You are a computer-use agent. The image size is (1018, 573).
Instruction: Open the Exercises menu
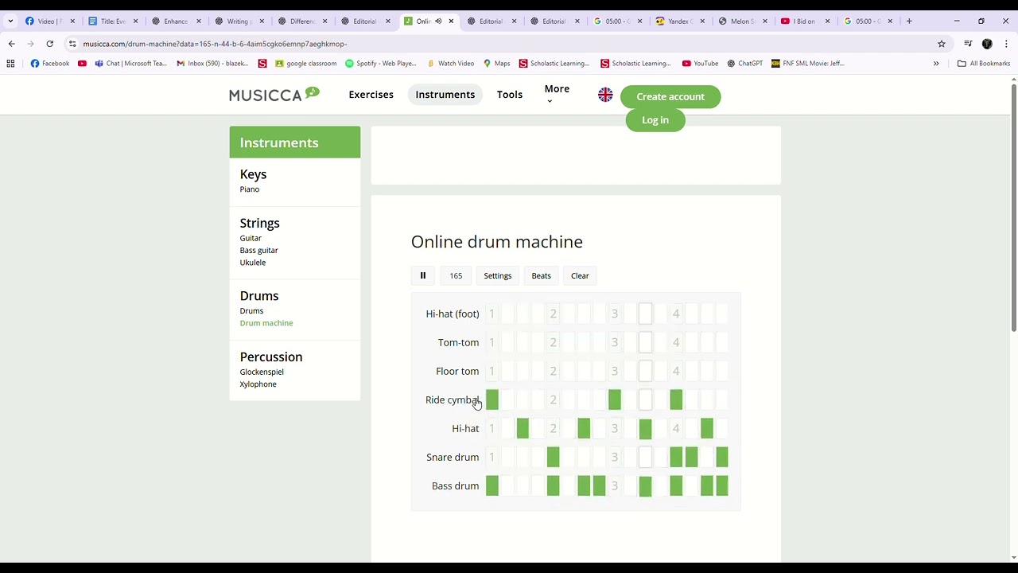371,95
